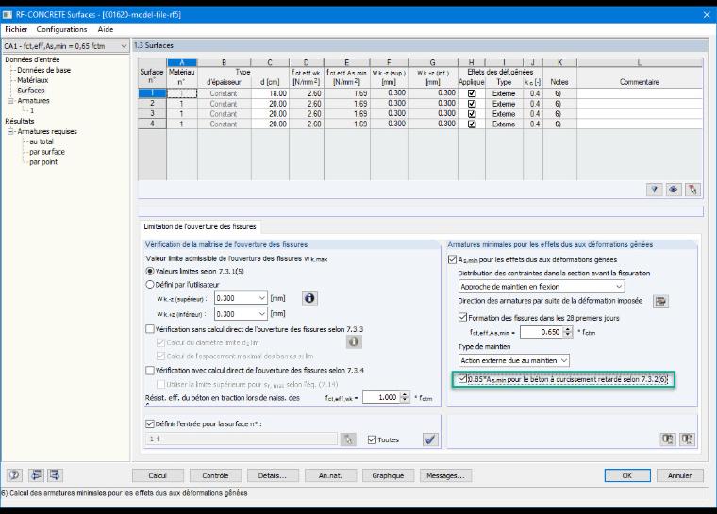Screen dimensions: 717x514
Task: Select the Limitation de l'ouverture des fissures tab
Action: point(199,226)
